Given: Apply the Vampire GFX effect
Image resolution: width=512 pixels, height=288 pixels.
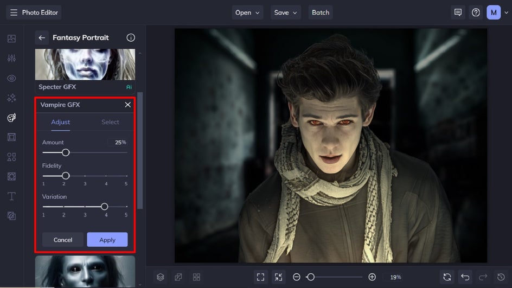Looking at the screenshot, I should pyautogui.click(x=107, y=240).
